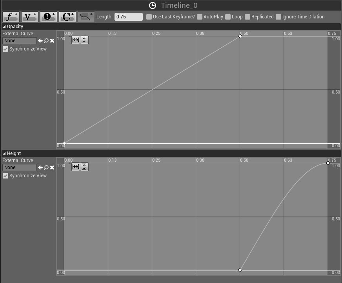Open External Curve None field in Height
The image size is (342, 283).
19,168
